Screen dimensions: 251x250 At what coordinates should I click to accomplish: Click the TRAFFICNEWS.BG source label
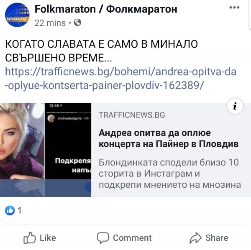[x=132, y=115]
